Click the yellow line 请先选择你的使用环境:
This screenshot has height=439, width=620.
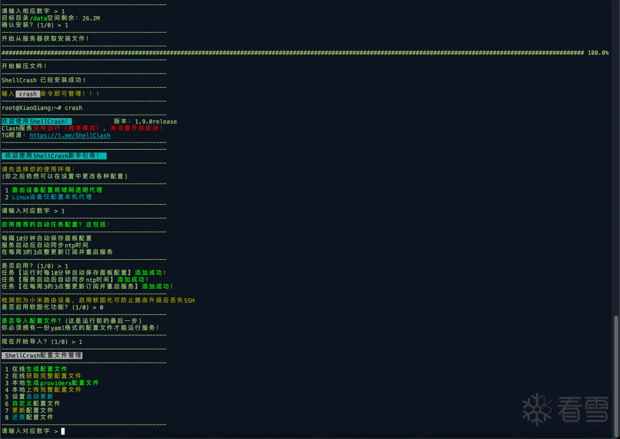click(x=38, y=169)
